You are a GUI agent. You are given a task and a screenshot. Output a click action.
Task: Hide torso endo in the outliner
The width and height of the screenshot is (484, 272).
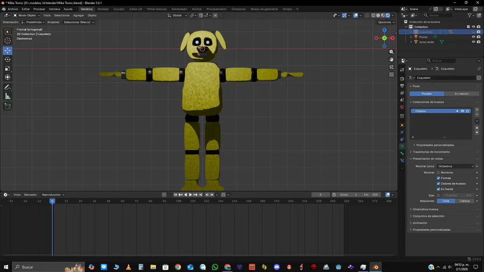[x=473, y=42]
